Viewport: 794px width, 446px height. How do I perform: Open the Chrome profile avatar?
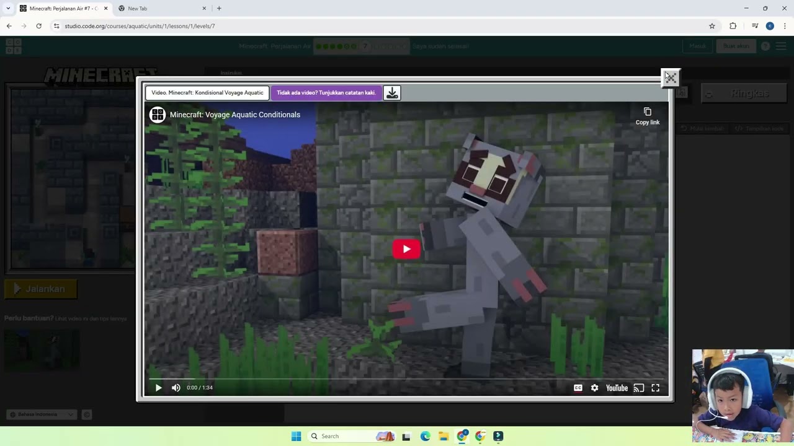point(770,26)
